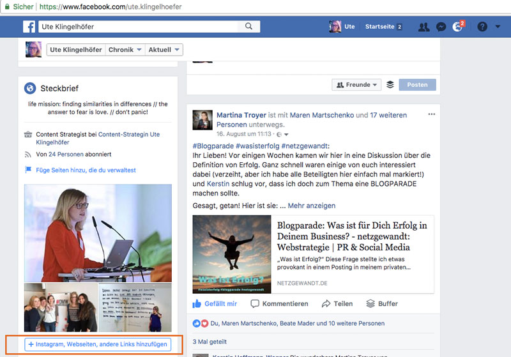
Task: Click the lock icon in address bar
Action: pyautogui.click(x=7, y=6)
